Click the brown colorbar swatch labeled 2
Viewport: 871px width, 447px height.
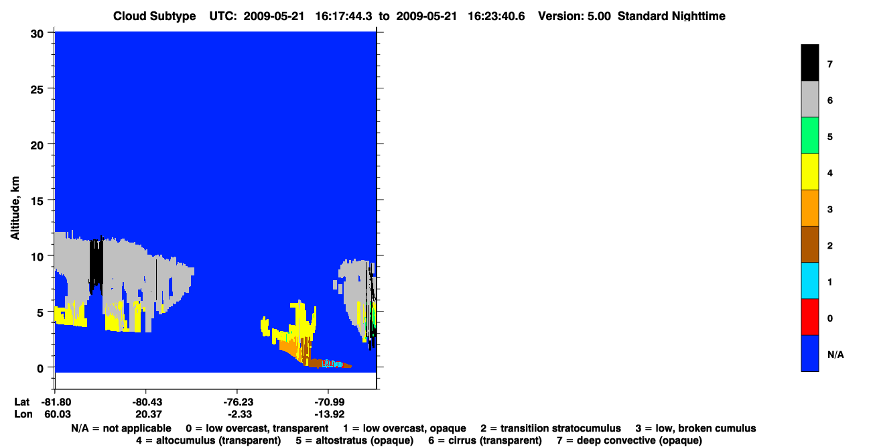click(x=809, y=244)
